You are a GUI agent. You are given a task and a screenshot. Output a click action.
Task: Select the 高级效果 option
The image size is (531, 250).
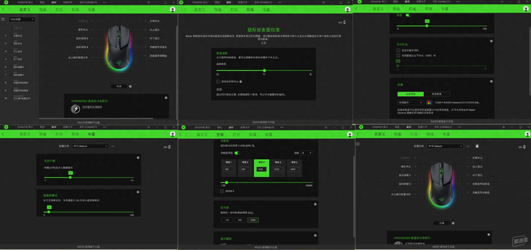(x=437, y=94)
